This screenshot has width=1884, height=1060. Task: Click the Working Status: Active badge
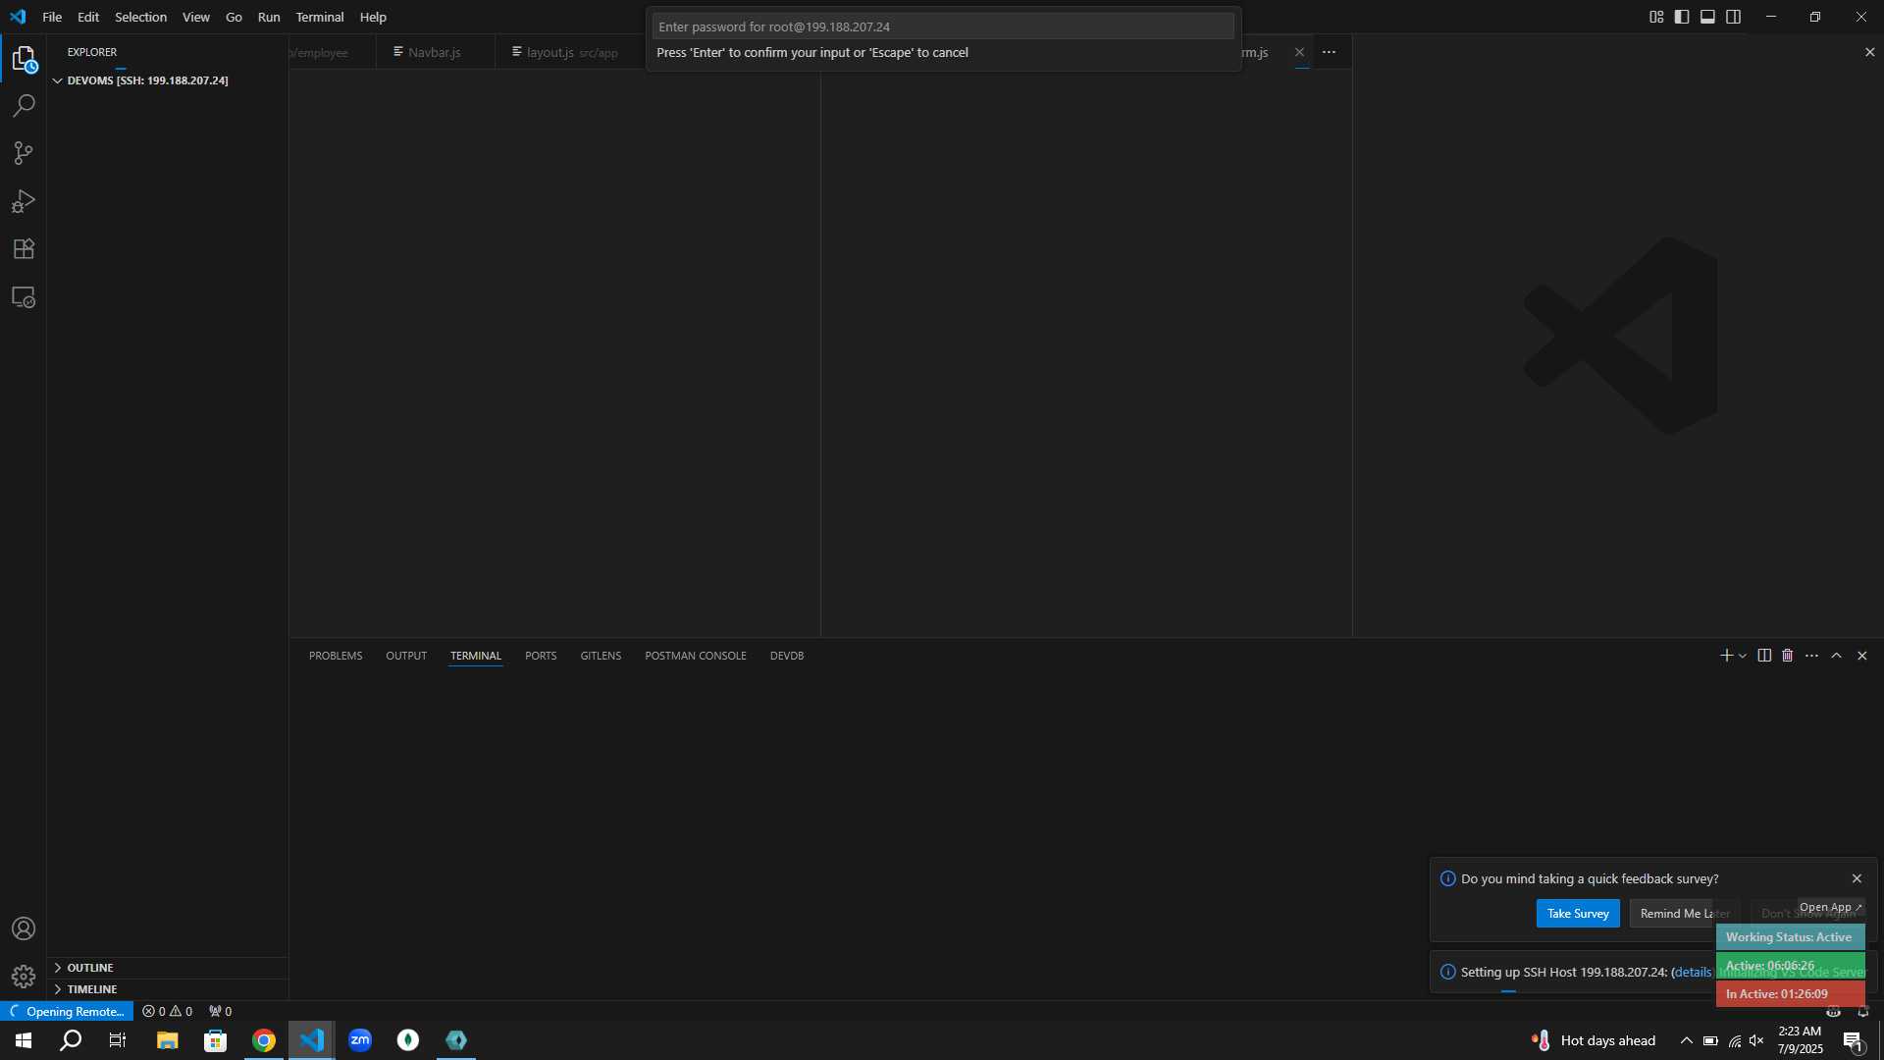[x=1790, y=937]
